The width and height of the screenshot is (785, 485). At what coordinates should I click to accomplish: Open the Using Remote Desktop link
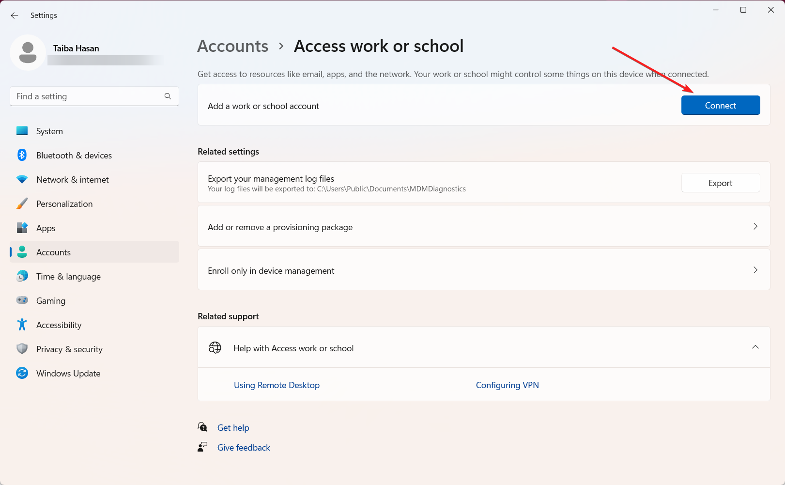(277, 385)
